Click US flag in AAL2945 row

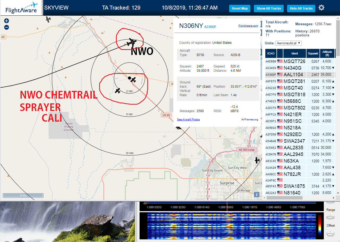point(280,154)
